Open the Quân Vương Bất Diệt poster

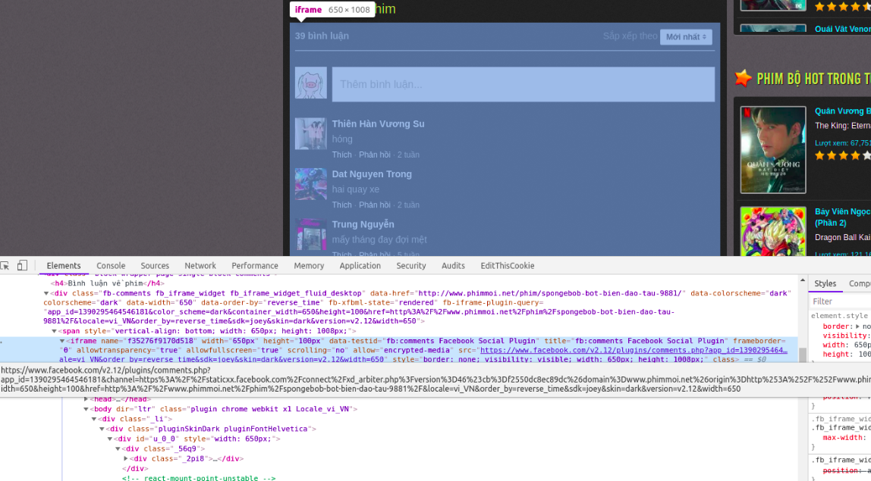click(x=772, y=150)
